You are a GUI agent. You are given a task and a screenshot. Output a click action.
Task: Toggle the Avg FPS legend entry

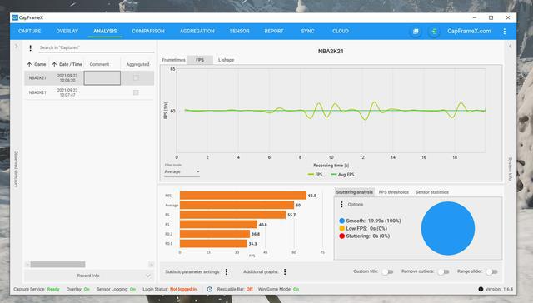(x=342, y=175)
